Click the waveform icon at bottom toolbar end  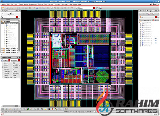coord(66,109)
